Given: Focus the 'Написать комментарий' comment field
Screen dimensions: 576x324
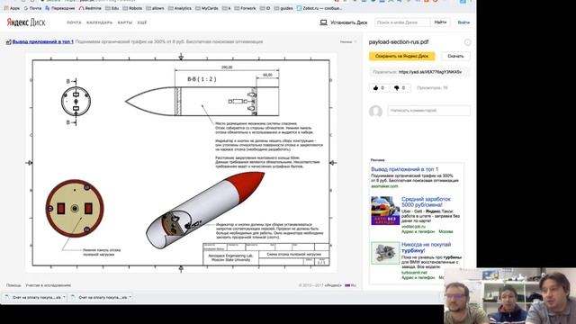Looking at the screenshot, I should tap(428, 111).
